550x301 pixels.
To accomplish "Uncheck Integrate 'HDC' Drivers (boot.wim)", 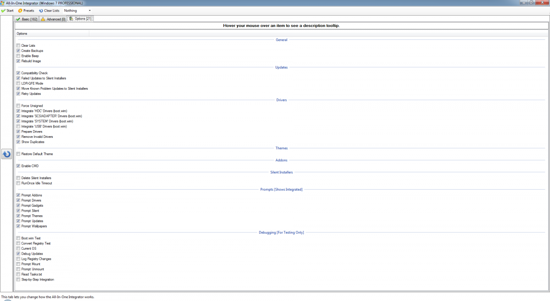I will (x=18, y=111).
